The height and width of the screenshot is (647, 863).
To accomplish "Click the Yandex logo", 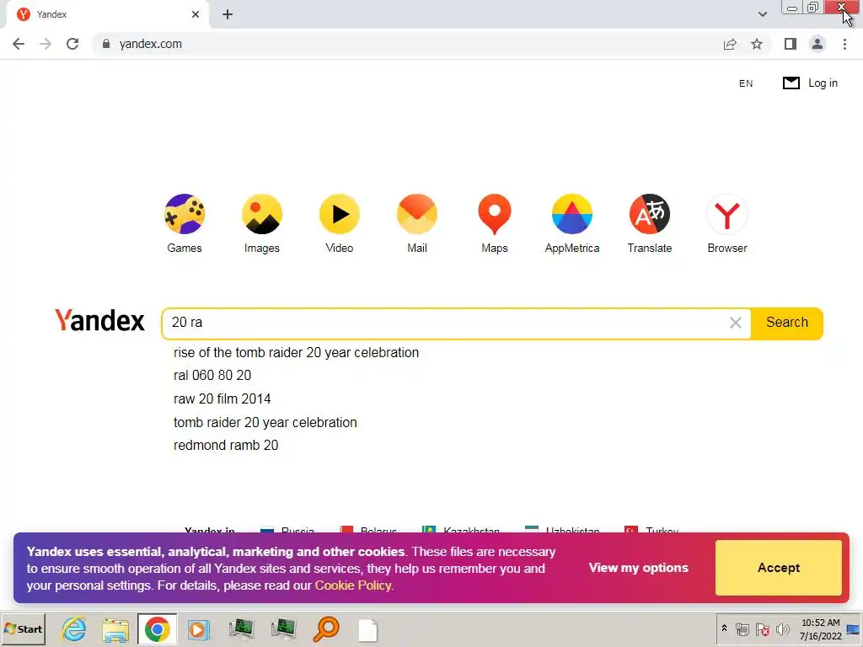I will click(x=99, y=321).
